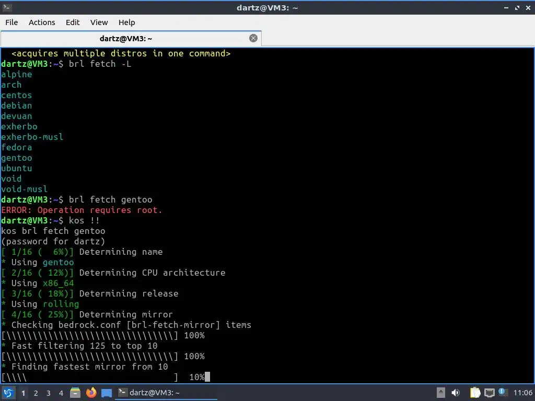
Task: Click the 'ERROR: Operation requires root.' line
Action: pos(82,210)
